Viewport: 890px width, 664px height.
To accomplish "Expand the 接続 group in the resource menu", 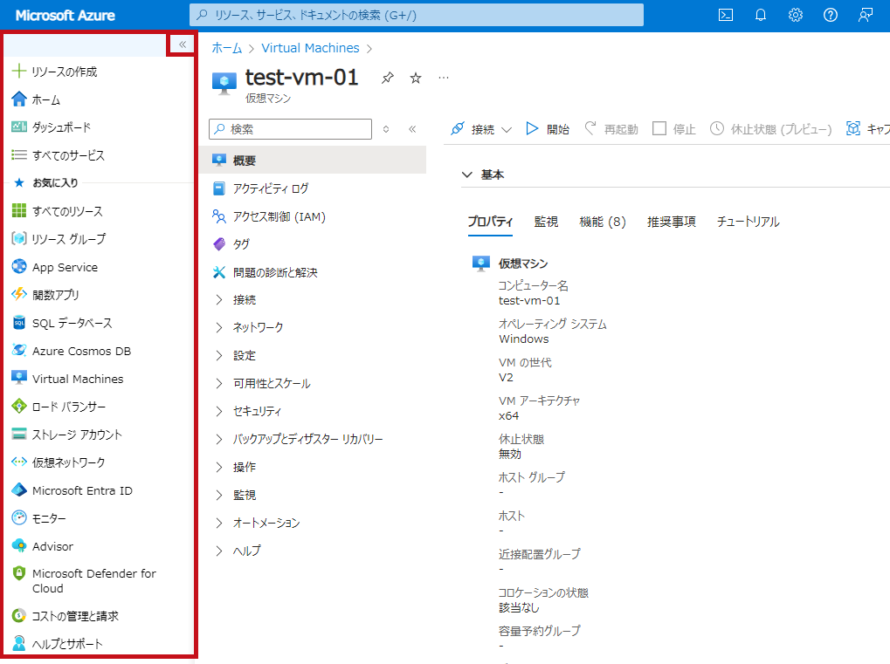I will (x=219, y=300).
